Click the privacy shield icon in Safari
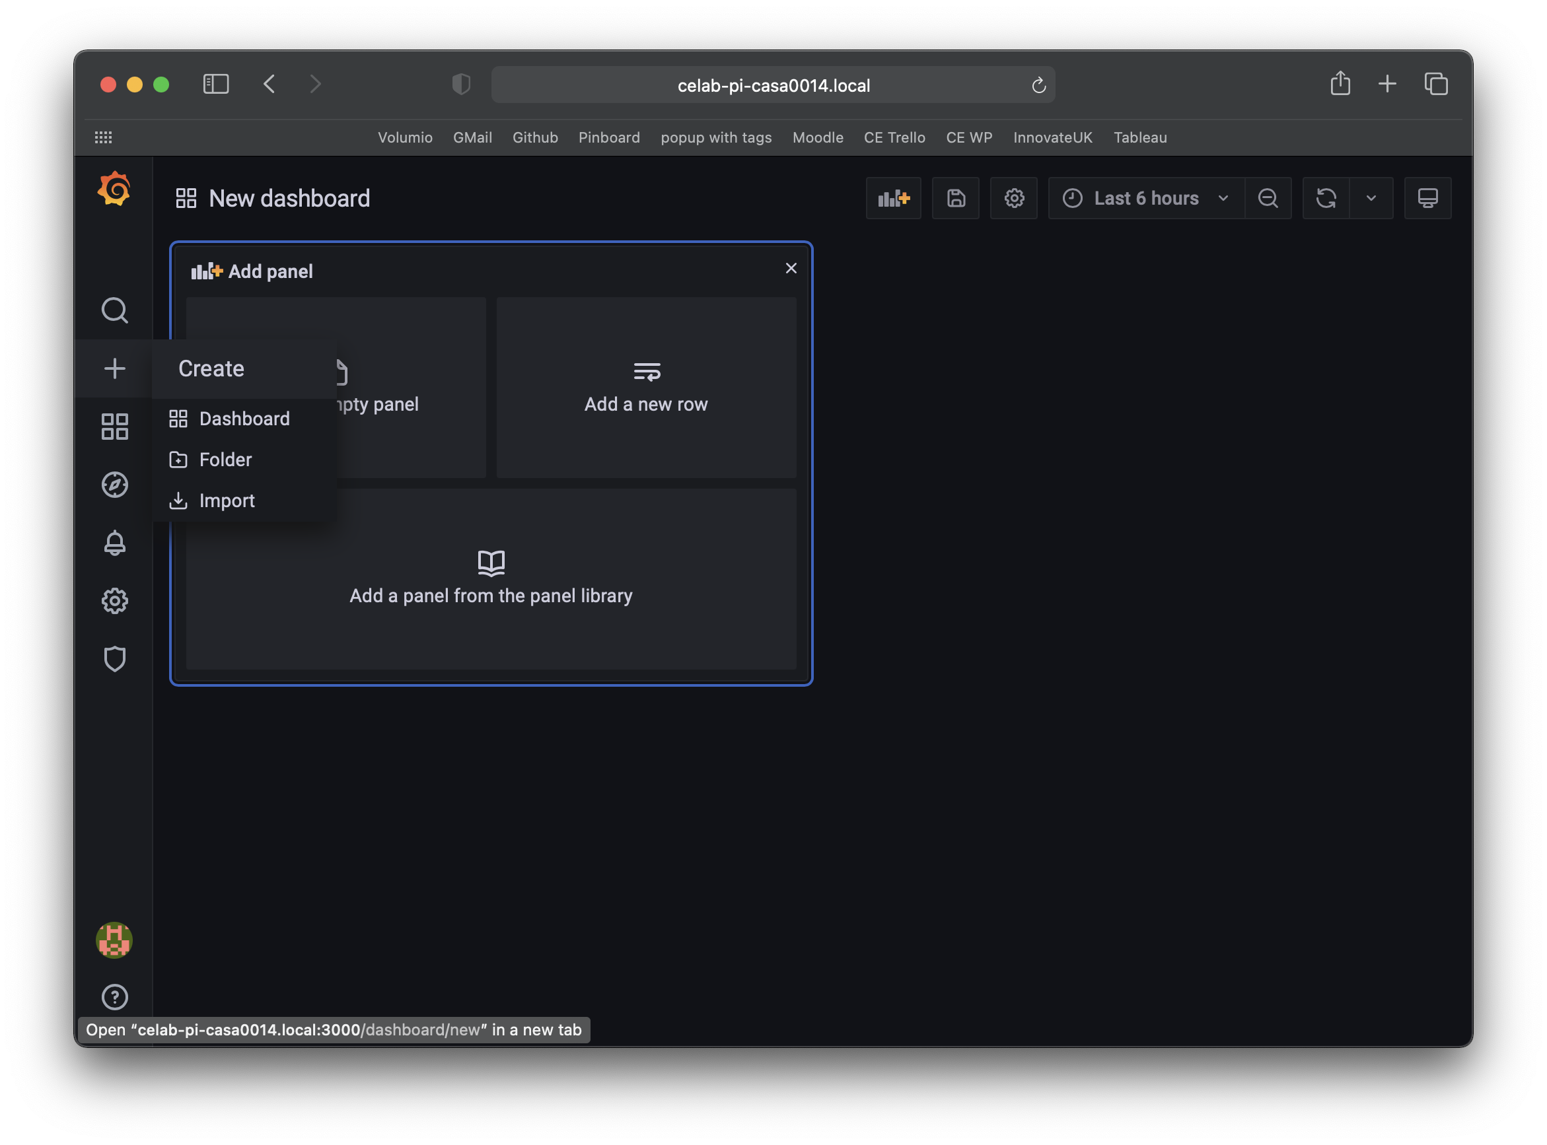The image size is (1547, 1145). pyautogui.click(x=461, y=84)
